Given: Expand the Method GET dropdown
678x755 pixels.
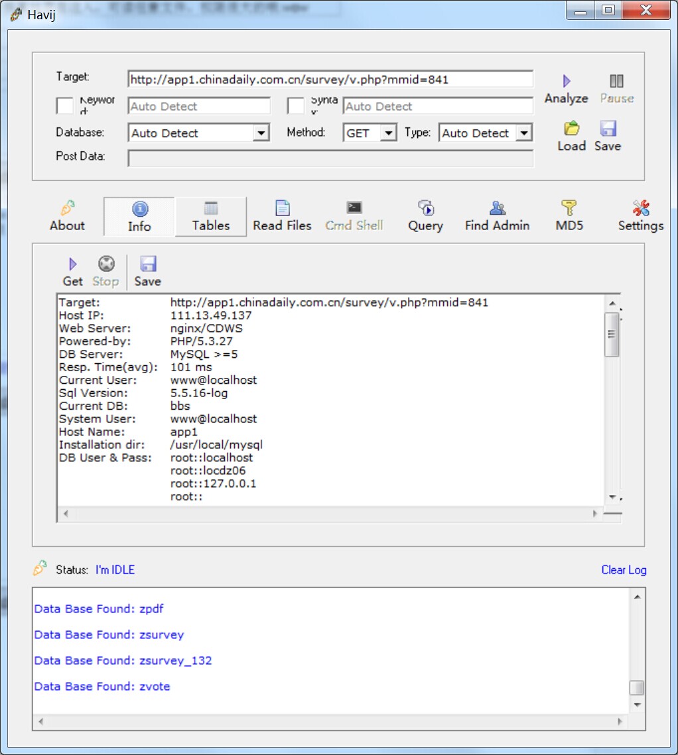Looking at the screenshot, I should (388, 133).
